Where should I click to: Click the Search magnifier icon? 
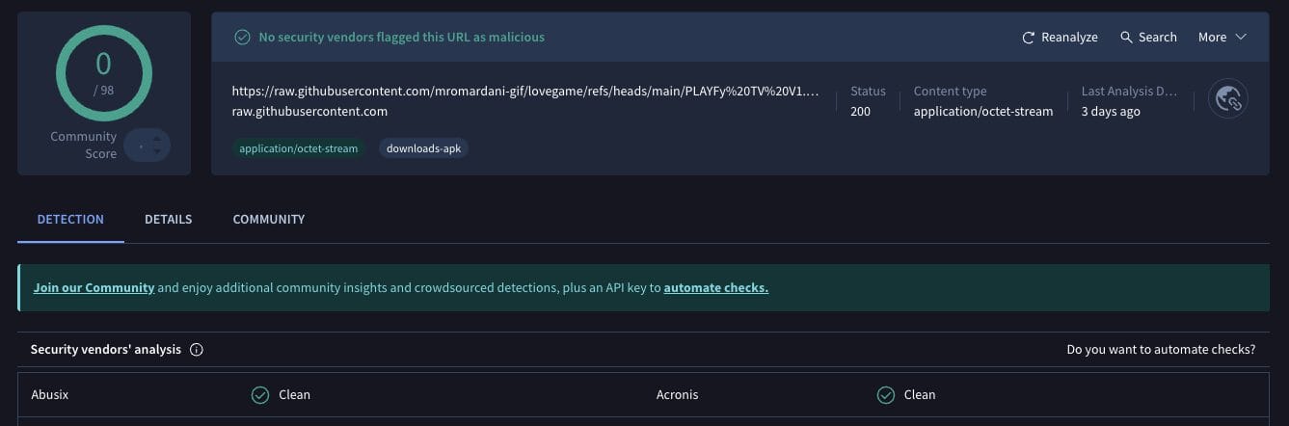coord(1126,38)
